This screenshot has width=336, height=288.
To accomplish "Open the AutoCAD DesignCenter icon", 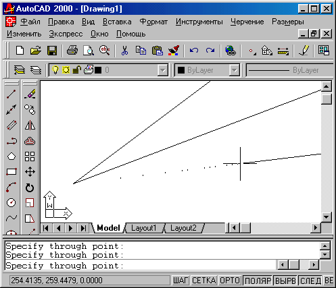I will pyautogui.click(x=324, y=51).
